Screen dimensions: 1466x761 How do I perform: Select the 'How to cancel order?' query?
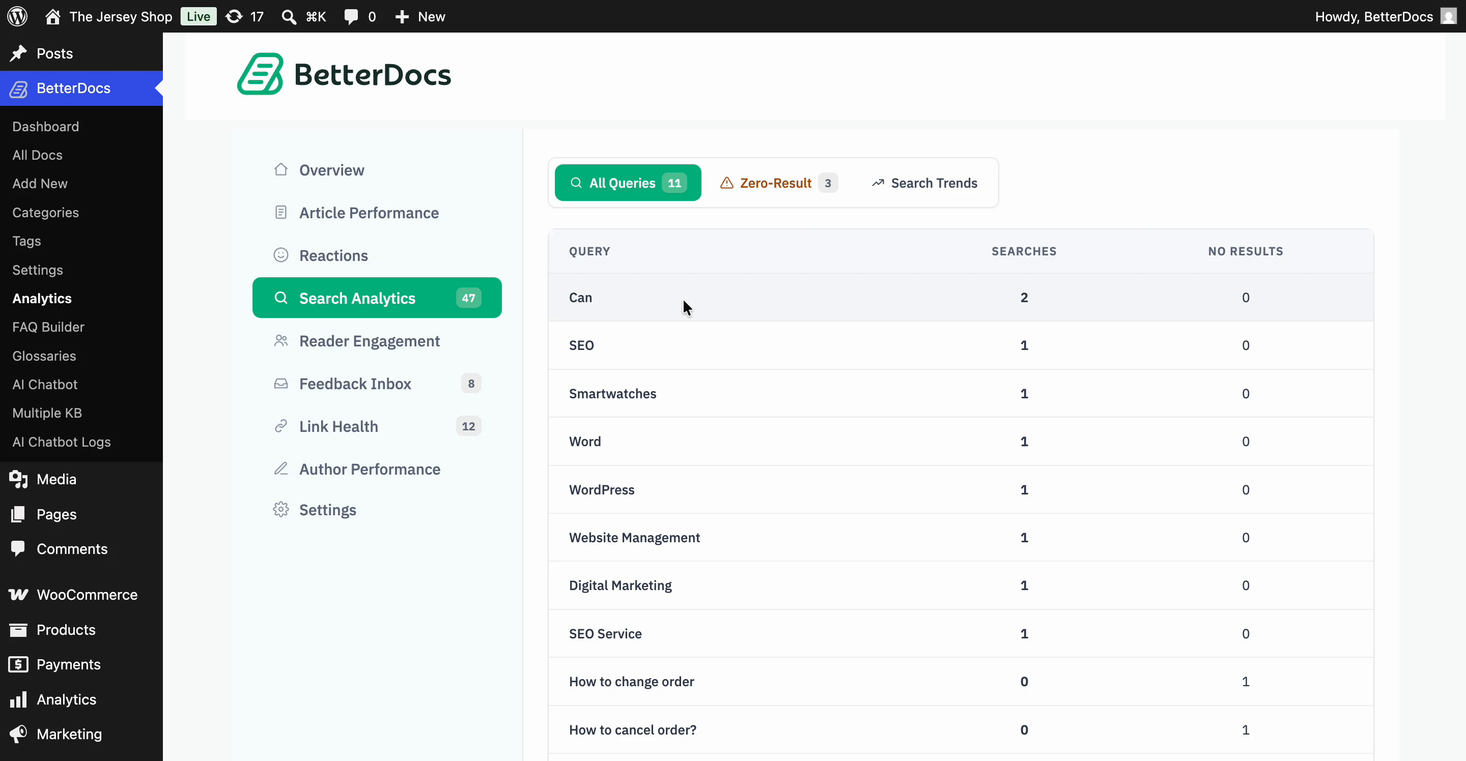tap(961, 730)
